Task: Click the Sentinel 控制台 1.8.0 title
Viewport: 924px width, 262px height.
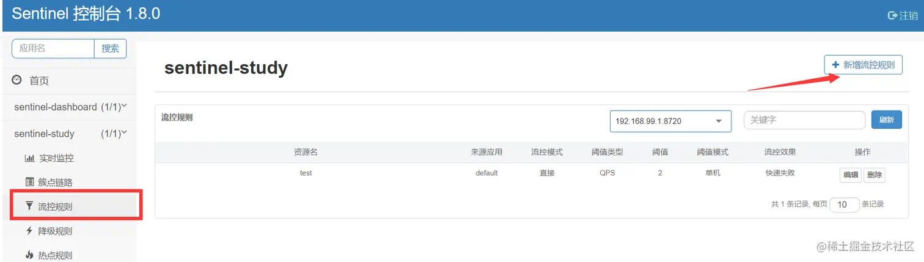Action: pyautogui.click(x=86, y=14)
